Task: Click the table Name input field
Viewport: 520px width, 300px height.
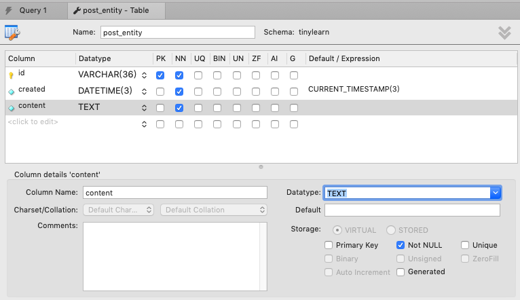Action: [177, 32]
